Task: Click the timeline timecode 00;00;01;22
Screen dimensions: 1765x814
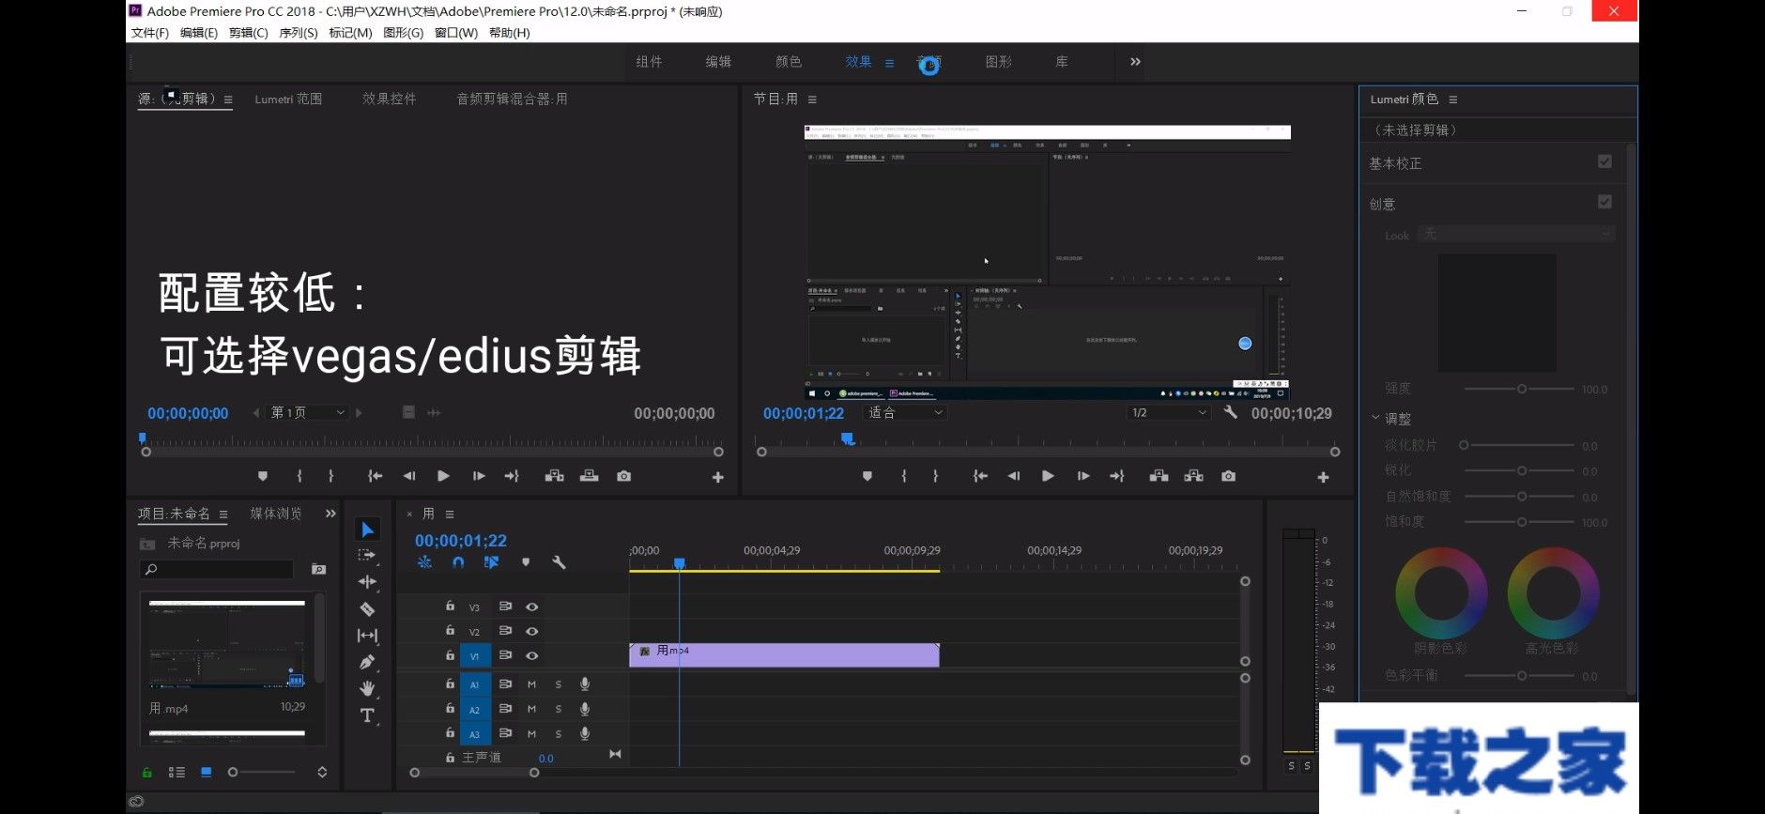Action: coord(461,541)
